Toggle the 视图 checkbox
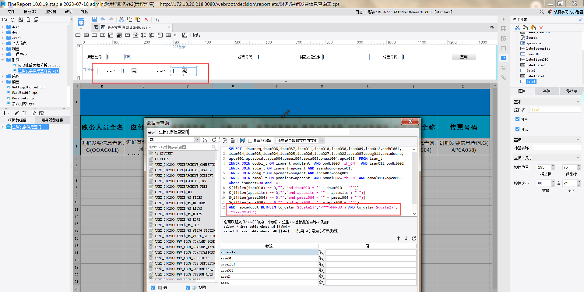584x292 pixels. (188, 287)
